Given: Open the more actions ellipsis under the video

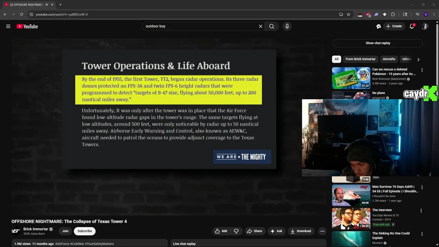Looking at the screenshot, I should point(322,231).
